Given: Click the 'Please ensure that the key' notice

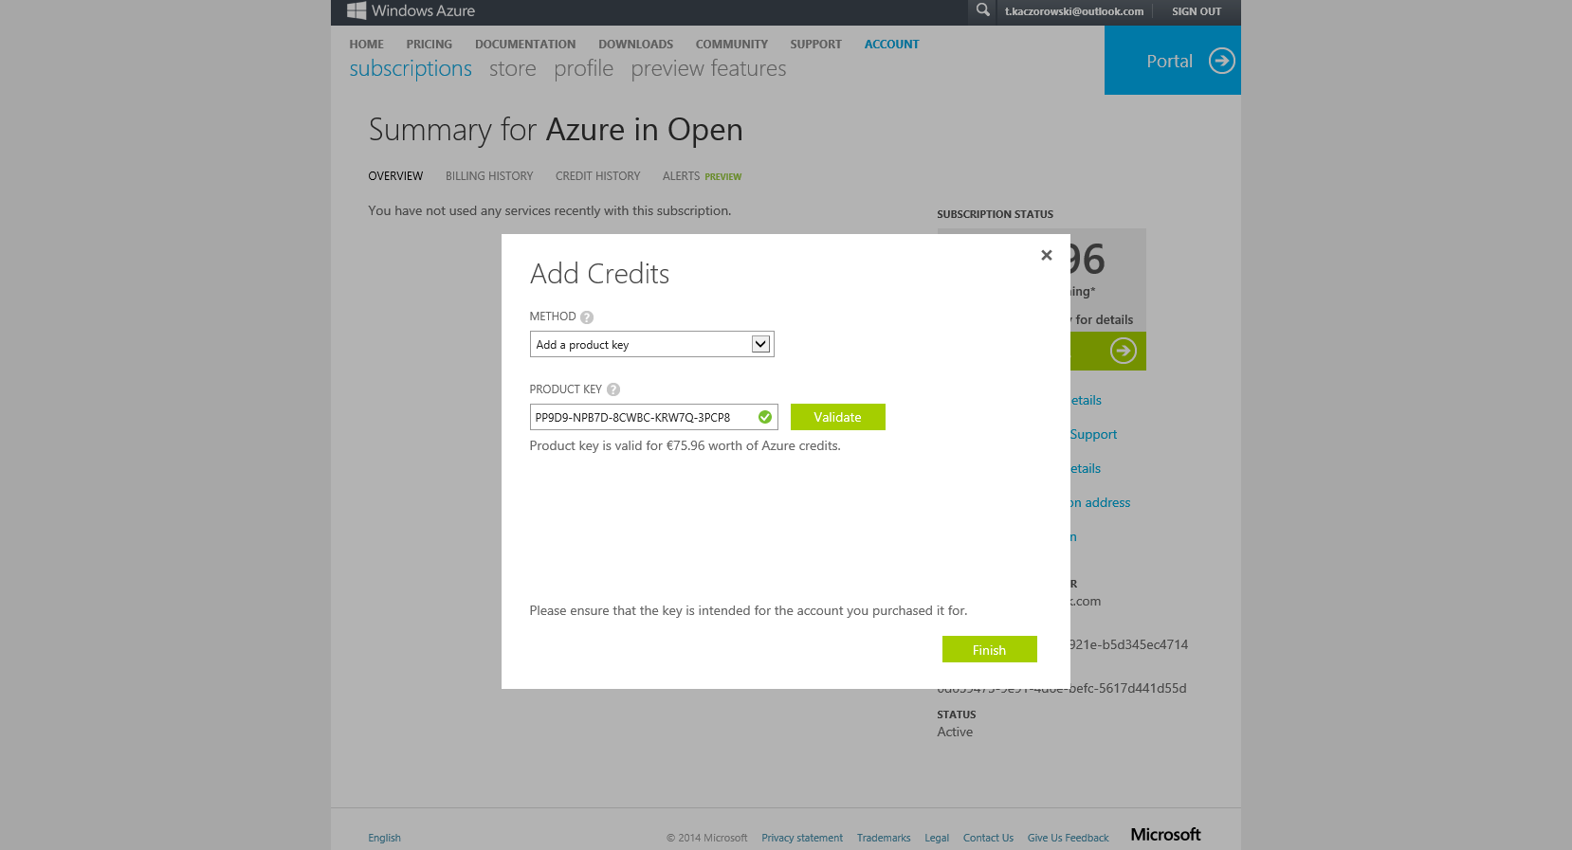Looking at the screenshot, I should click(x=749, y=610).
